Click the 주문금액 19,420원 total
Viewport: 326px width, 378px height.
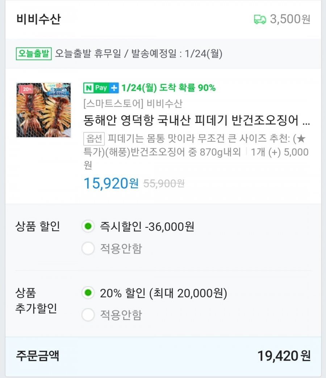pos(163,356)
